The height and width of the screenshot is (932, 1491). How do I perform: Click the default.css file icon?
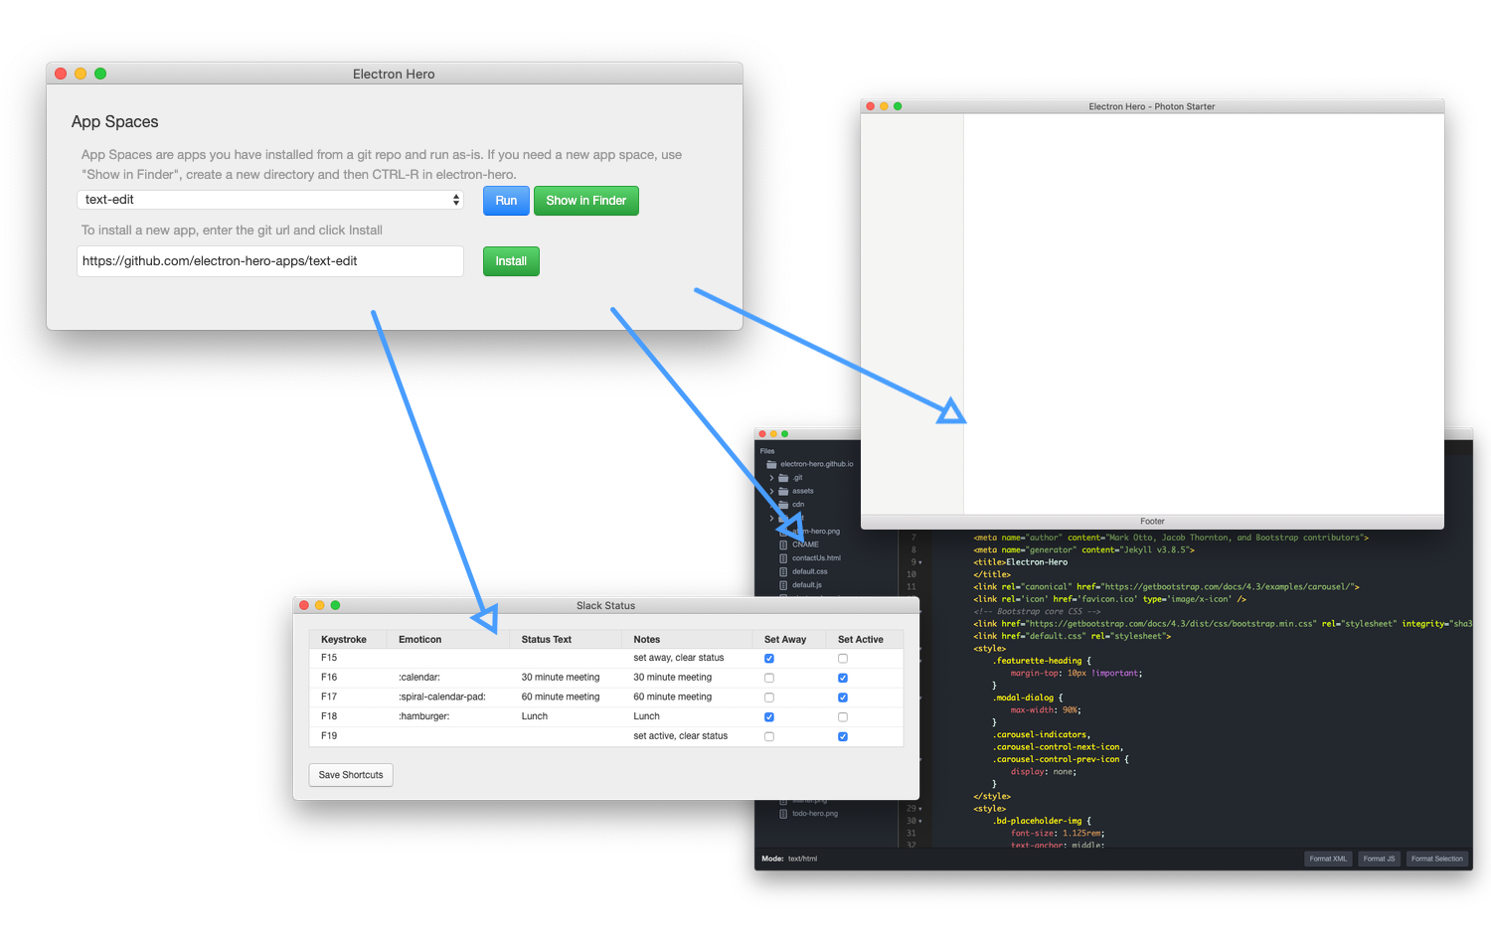tap(783, 571)
